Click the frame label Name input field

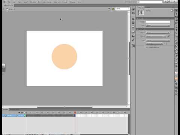pyautogui.click(x=158, y=22)
